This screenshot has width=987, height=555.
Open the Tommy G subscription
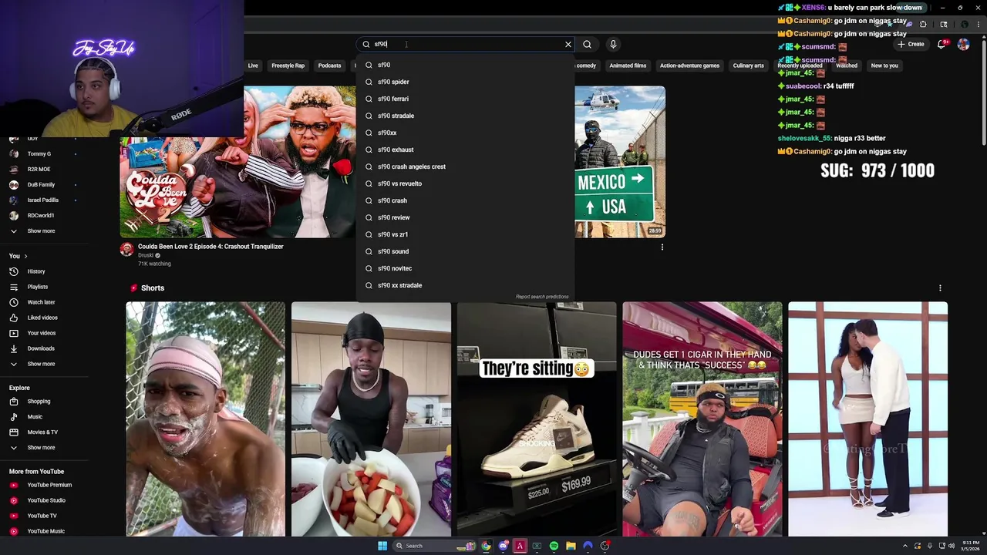(44, 153)
